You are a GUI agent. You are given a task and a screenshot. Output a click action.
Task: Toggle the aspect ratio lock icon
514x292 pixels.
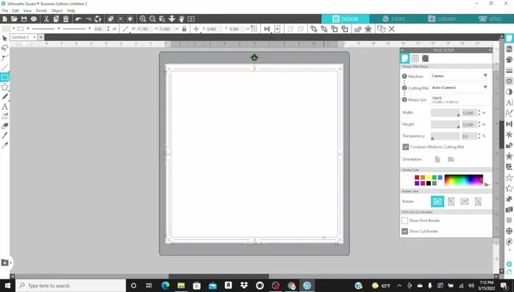(x=185, y=29)
